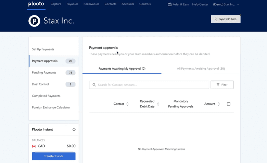Click the Payment approvals heading
The width and height of the screenshot is (267, 163).
(103, 48)
